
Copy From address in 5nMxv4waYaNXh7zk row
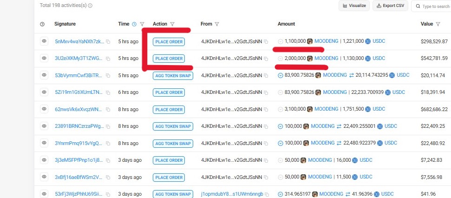[266, 42]
